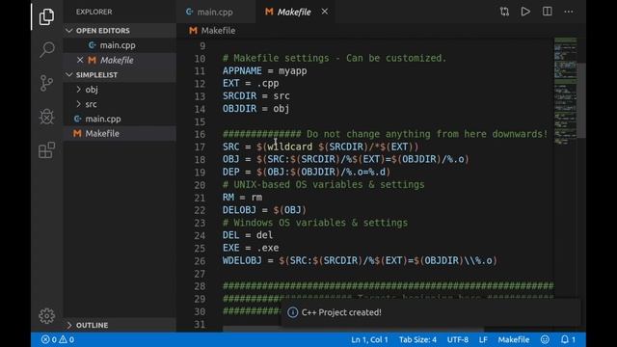Click line number 17 in gutter

[200, 147]
